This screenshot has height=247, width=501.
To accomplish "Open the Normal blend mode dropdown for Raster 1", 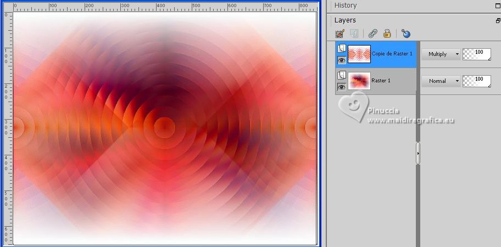I will coord(441,81).
